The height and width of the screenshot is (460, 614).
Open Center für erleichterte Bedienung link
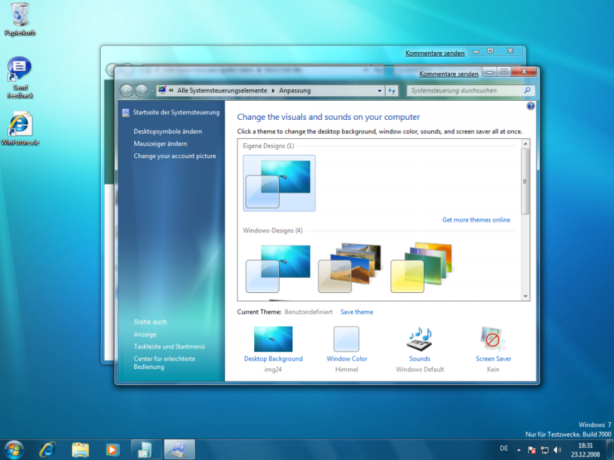(x=165, y=363)
